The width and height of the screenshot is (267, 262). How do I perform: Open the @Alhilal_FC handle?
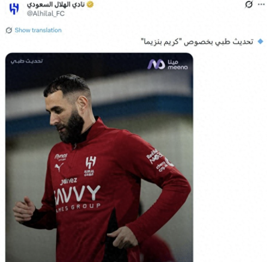click(x=46, y=13)
